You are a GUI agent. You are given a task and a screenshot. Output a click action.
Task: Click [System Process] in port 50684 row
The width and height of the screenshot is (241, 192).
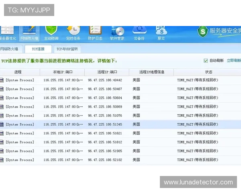click(20, 98)
